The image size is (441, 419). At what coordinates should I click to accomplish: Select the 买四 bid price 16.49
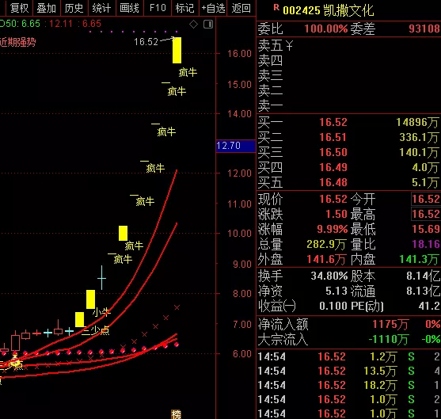click(x=333, y=167)
